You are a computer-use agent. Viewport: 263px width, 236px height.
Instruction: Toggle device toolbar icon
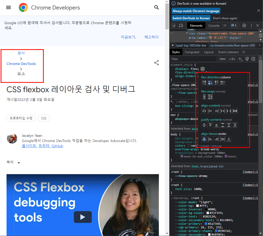tap(181, 25)
